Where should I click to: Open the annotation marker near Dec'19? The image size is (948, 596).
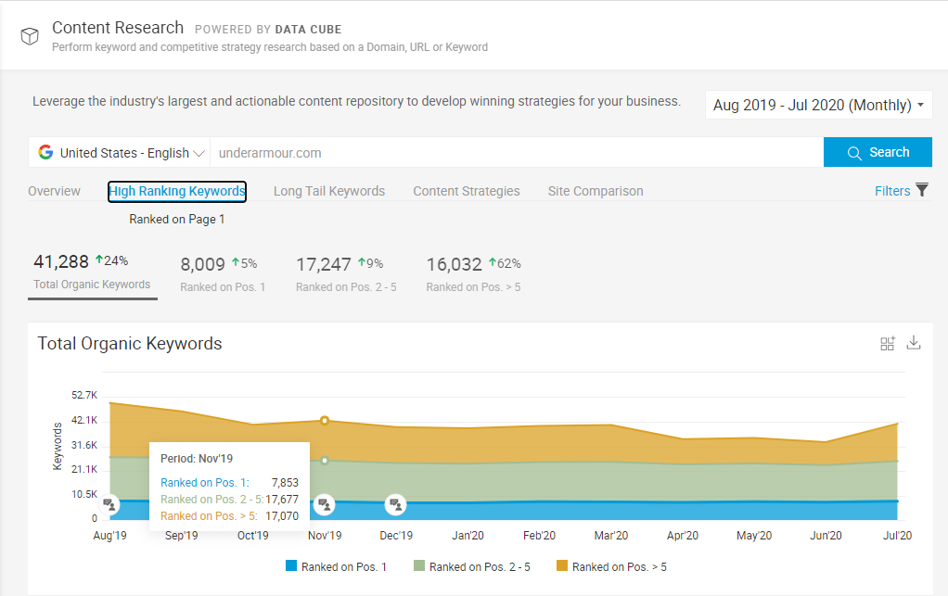click(395, 504)
